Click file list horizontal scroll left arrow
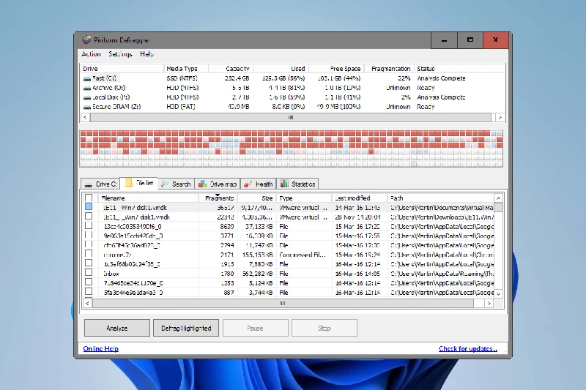This screenshot has height=390, width=586. [x=87, y=304]
